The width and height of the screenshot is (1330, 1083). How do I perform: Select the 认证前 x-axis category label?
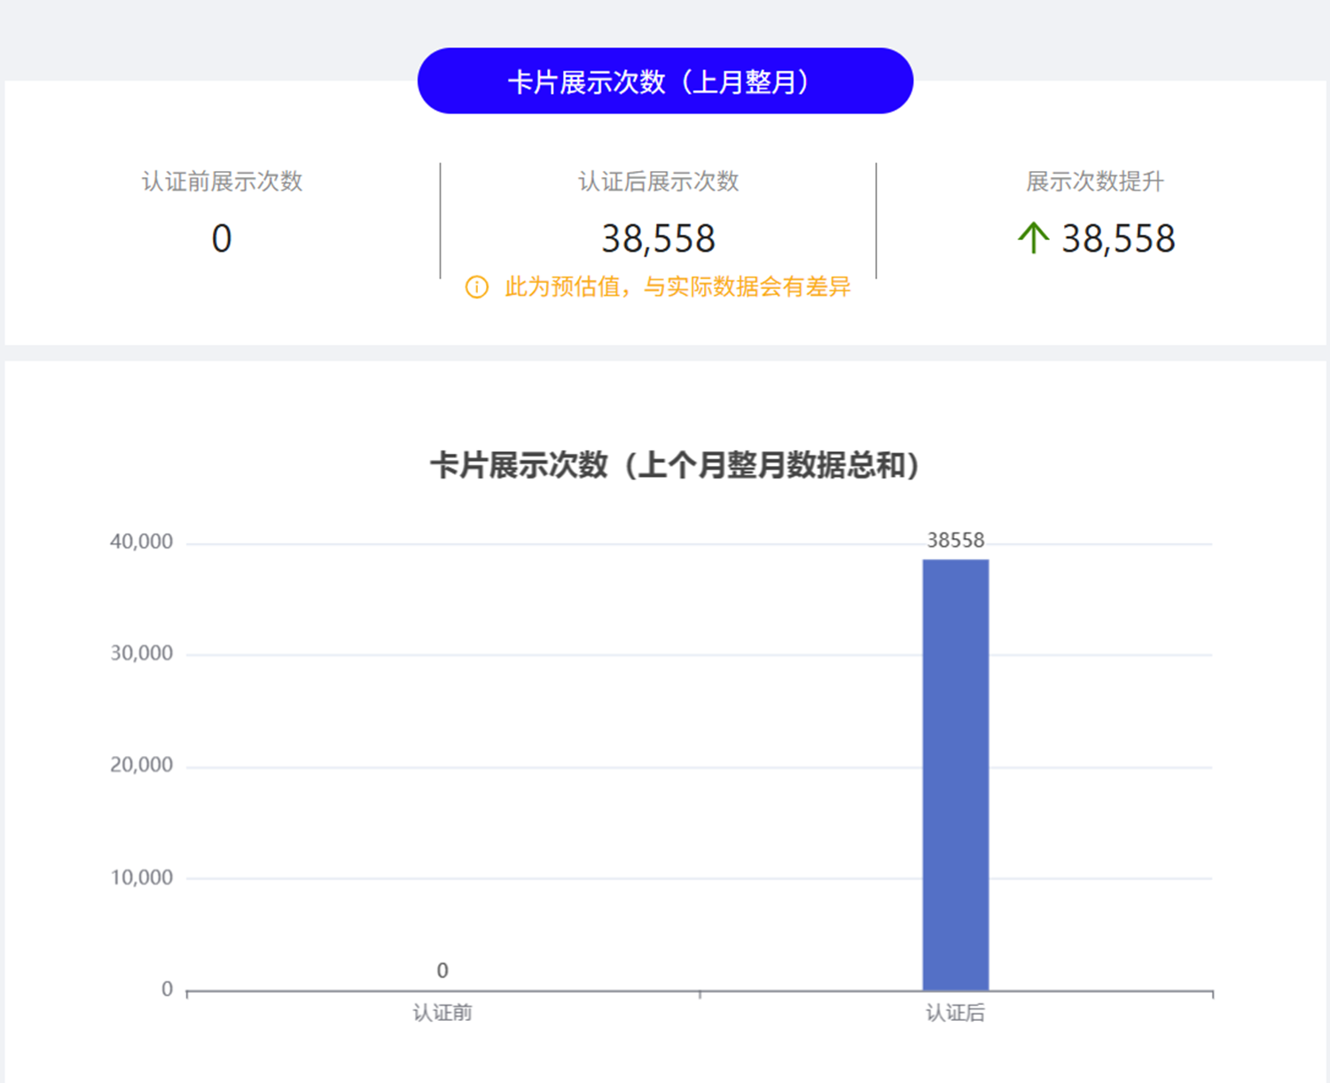tap(442, 1013)
